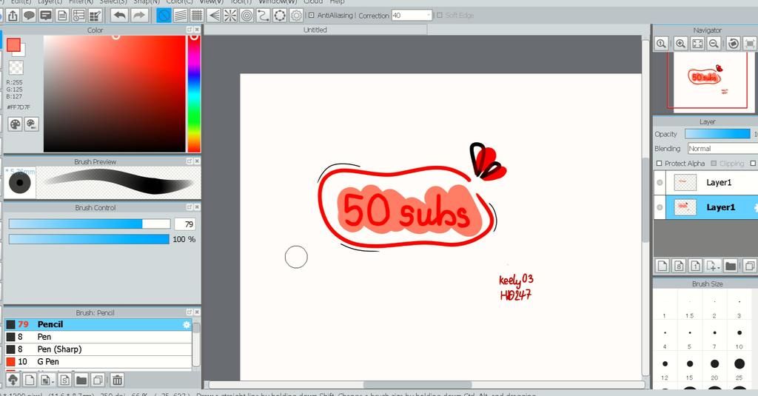Zoom in using Navigator magnifier plus
Screen dimensions: 758x396
681,44
